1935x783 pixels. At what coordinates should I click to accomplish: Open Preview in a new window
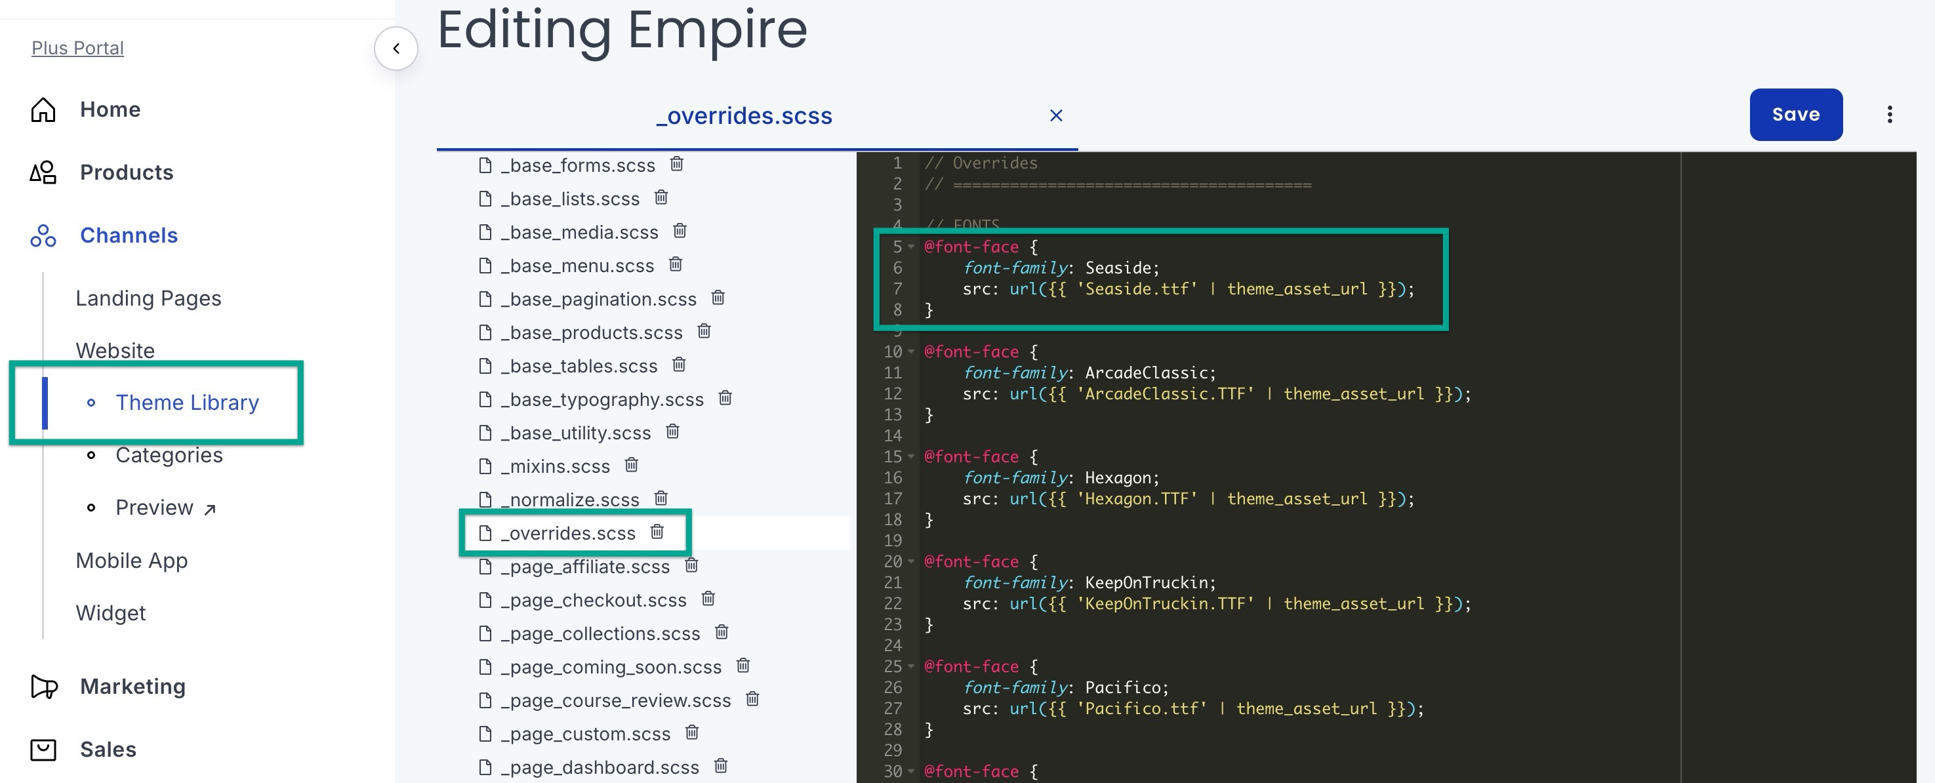166,508
